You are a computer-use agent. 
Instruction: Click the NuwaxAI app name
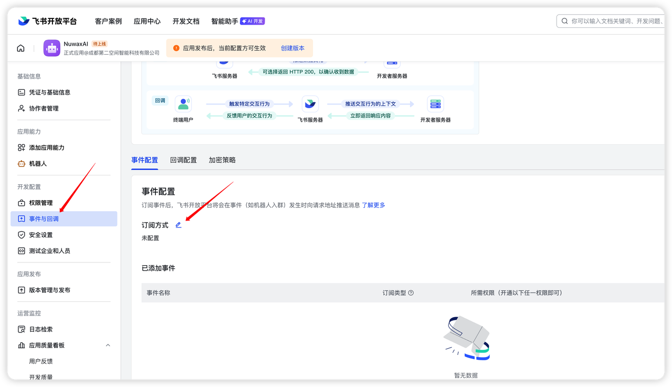click(x=76, y=44)
